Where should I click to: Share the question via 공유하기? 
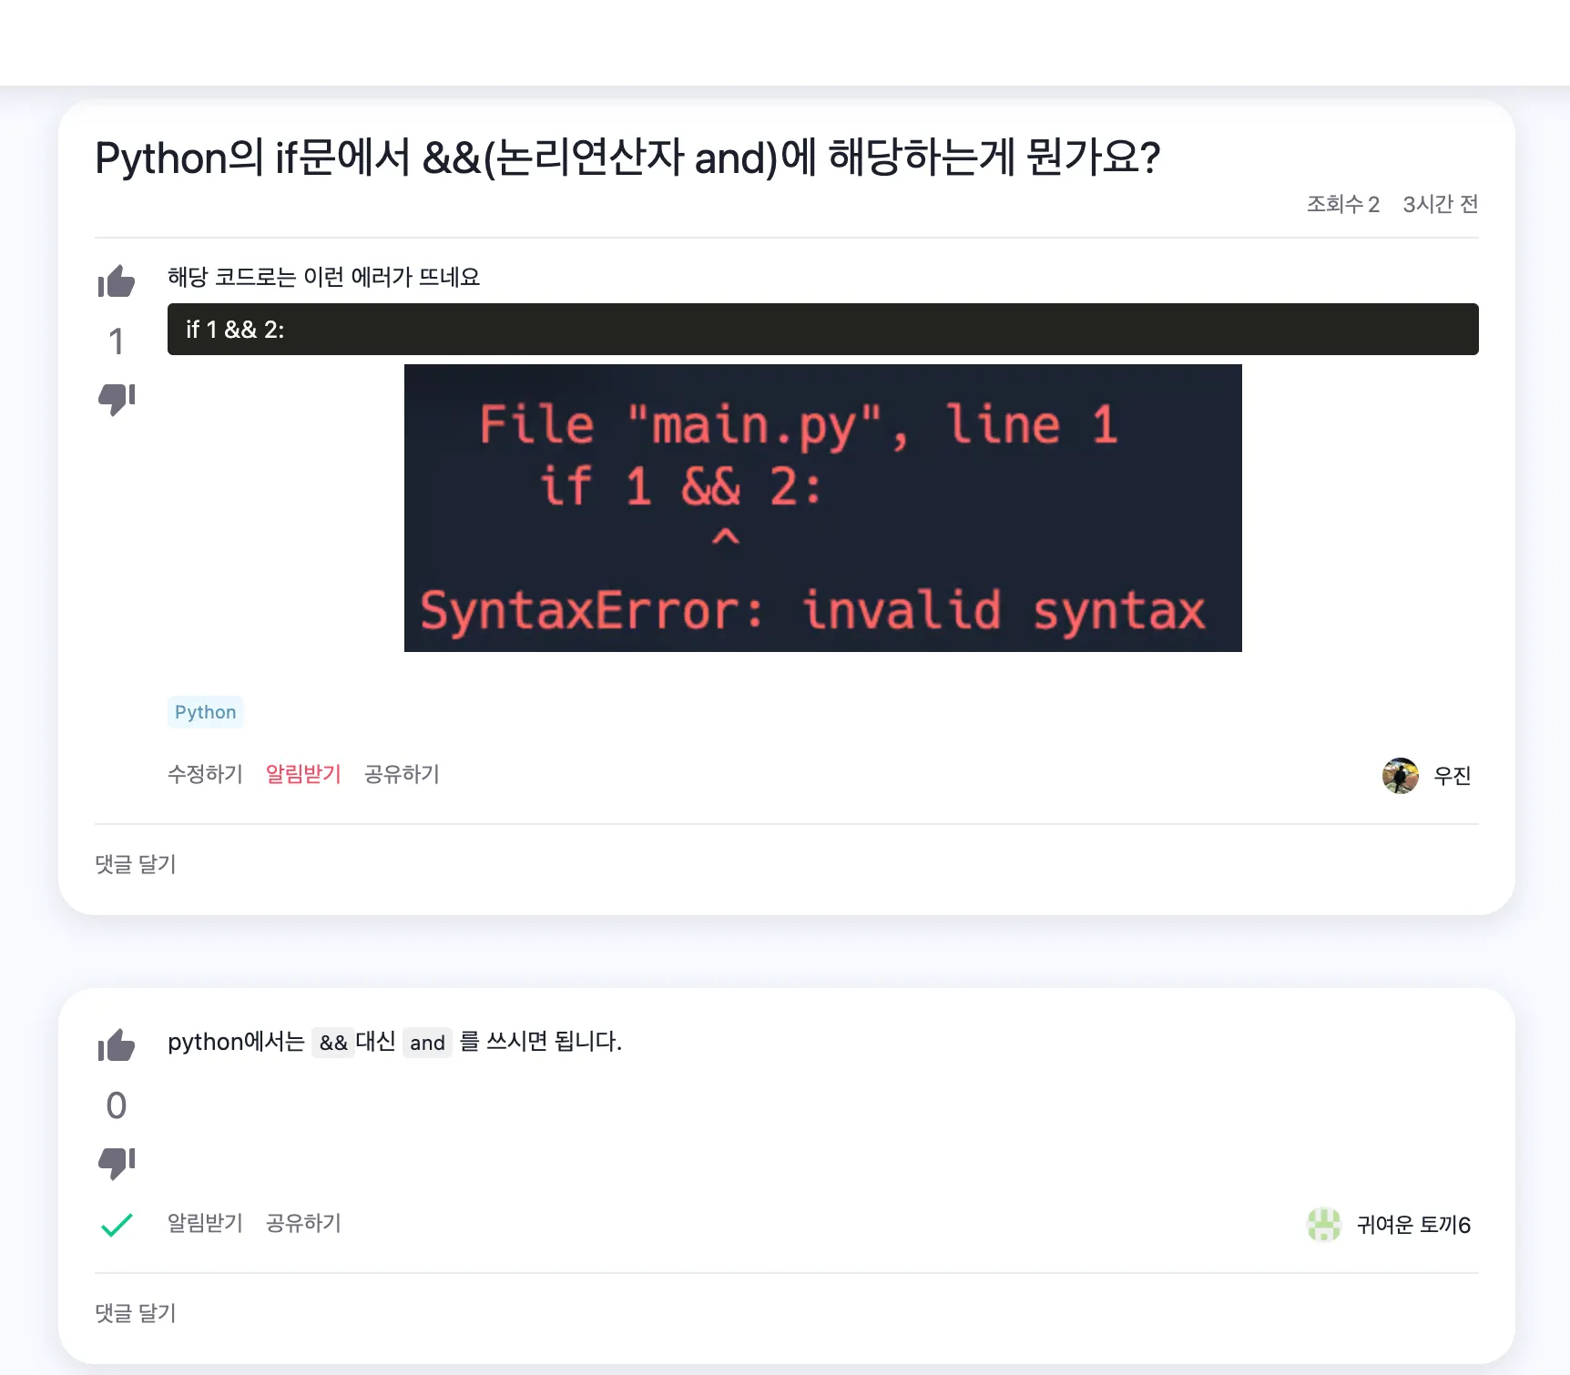(402, 774)
